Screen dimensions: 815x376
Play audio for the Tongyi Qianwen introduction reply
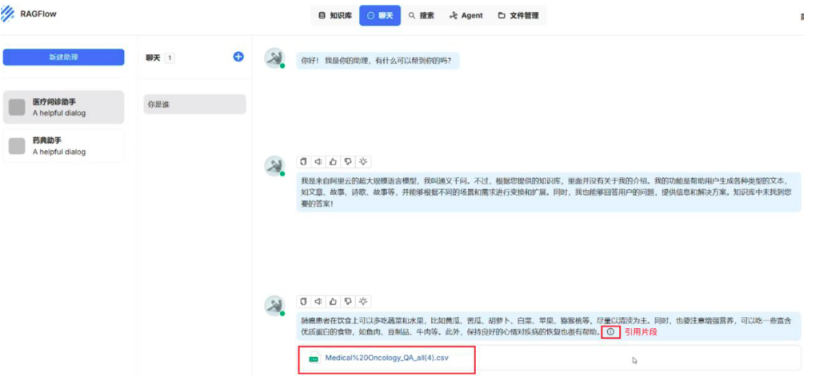[318, 161]
